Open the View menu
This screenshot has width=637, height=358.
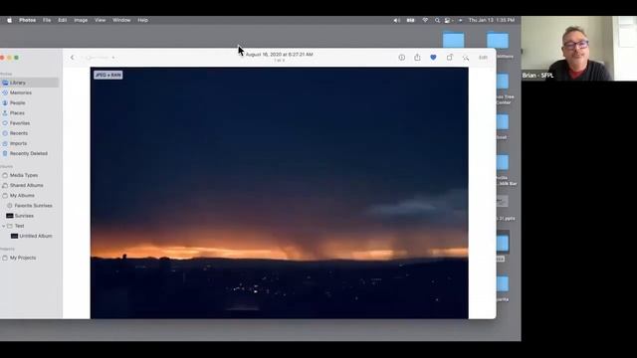tap(100, 20)
